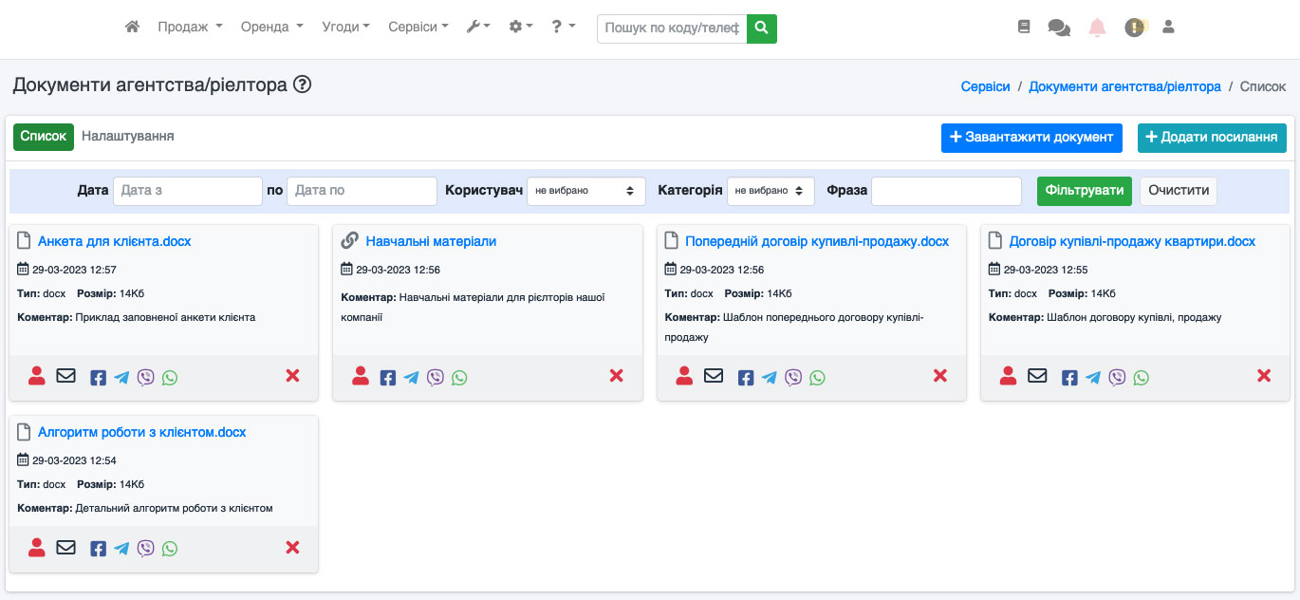Image resolution: width=1300 pixels, height=600 pixels.
Task: Share 'Анкета для клієнта.docx' via Telegram icon
Action: 121,378
